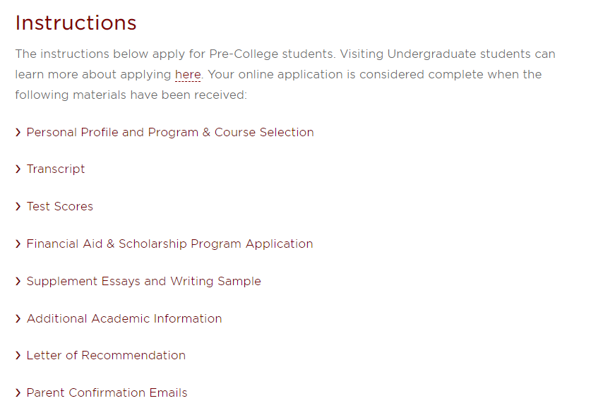Expand Financial Aid & Scholarship Program Application

pyautogui.click(x=169, y=244)
